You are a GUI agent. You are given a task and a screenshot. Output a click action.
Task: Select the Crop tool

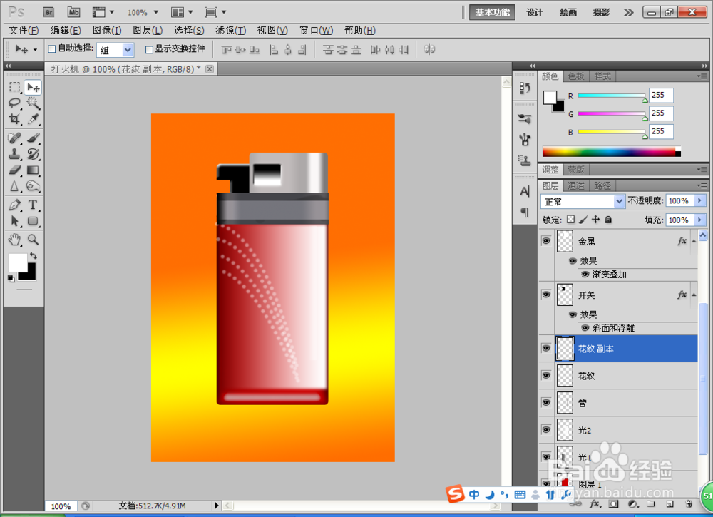coord(14,119)
